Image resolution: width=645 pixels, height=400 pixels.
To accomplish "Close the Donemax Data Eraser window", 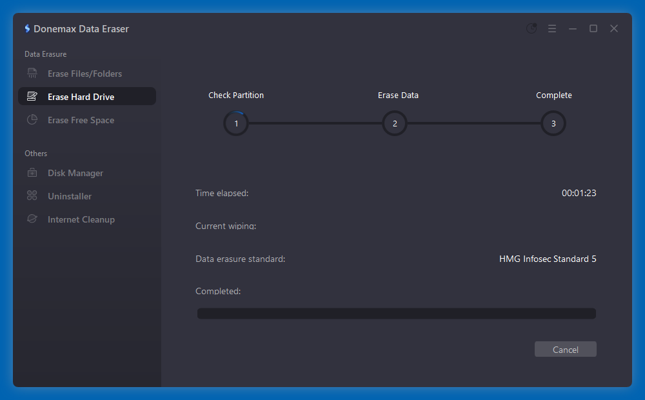I will coord(614,28).
